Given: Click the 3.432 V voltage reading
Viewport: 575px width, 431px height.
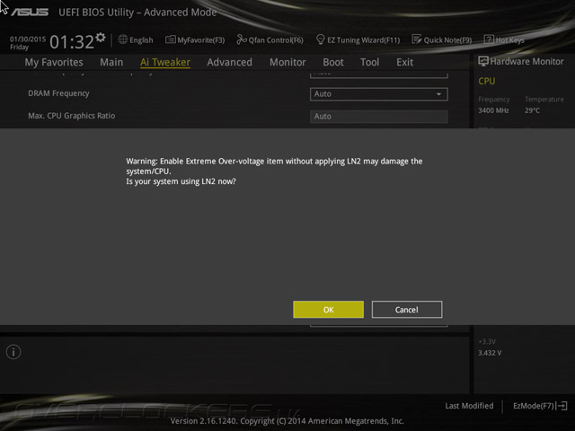Looking at the screenshot, I should click(490, 353).
